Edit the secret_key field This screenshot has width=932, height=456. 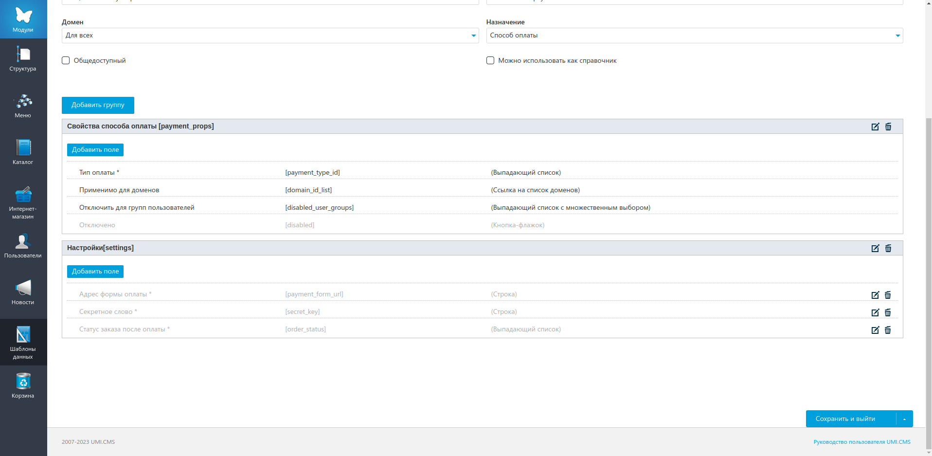[x=875, y=312]
